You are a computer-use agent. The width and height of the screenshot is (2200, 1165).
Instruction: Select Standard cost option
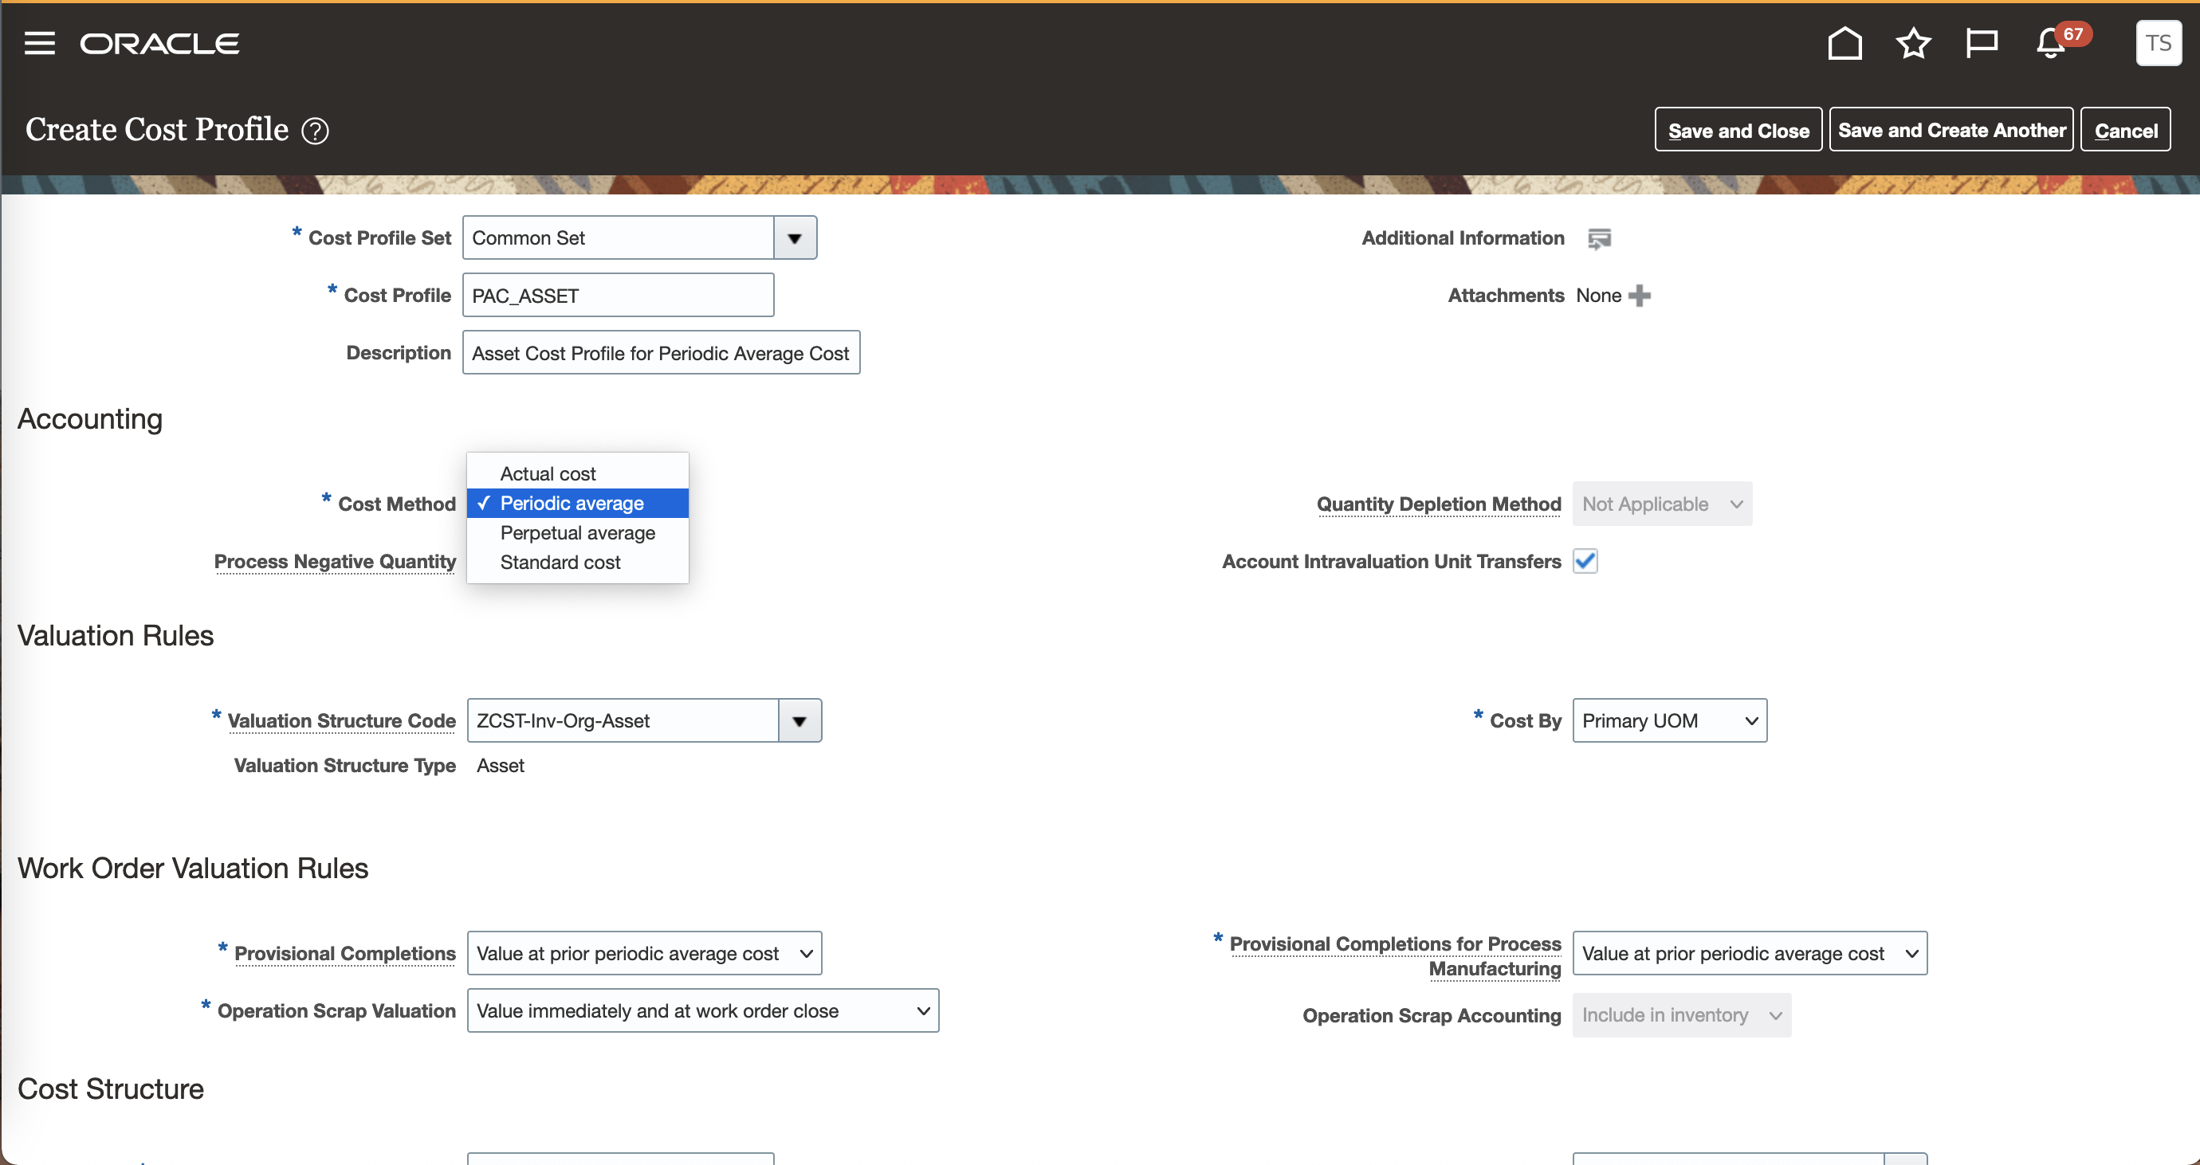[x=560, y=563]
